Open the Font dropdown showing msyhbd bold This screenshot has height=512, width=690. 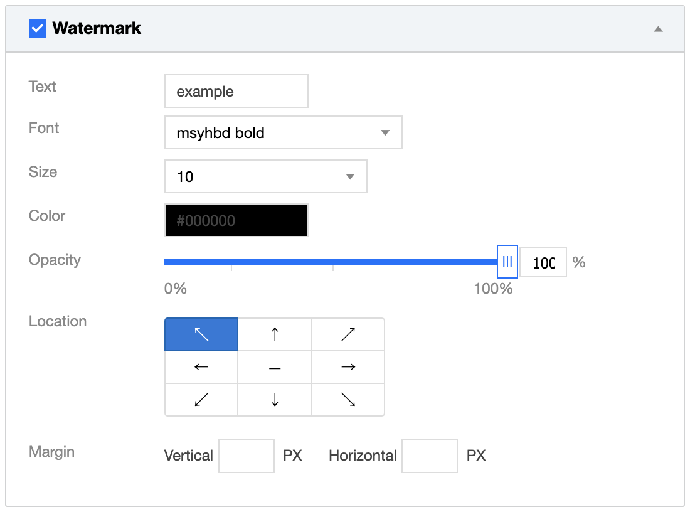[x=283, y=132]
